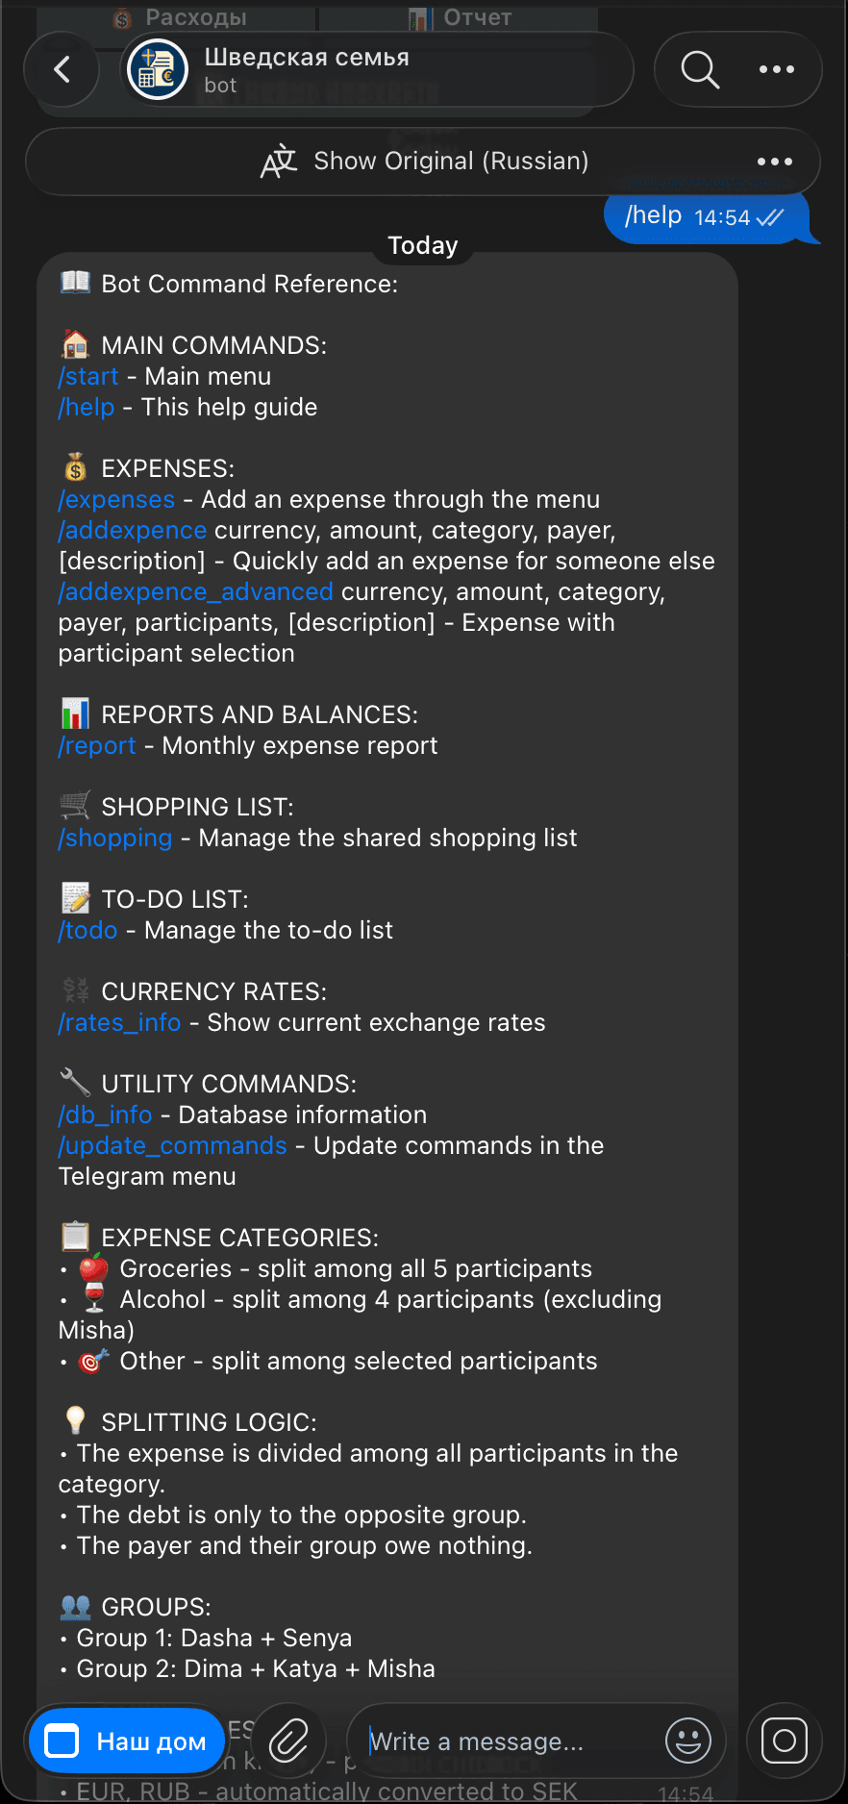
Task: Click the wrench emoji by UTILITY COMMANDS
Action: 75,1083
